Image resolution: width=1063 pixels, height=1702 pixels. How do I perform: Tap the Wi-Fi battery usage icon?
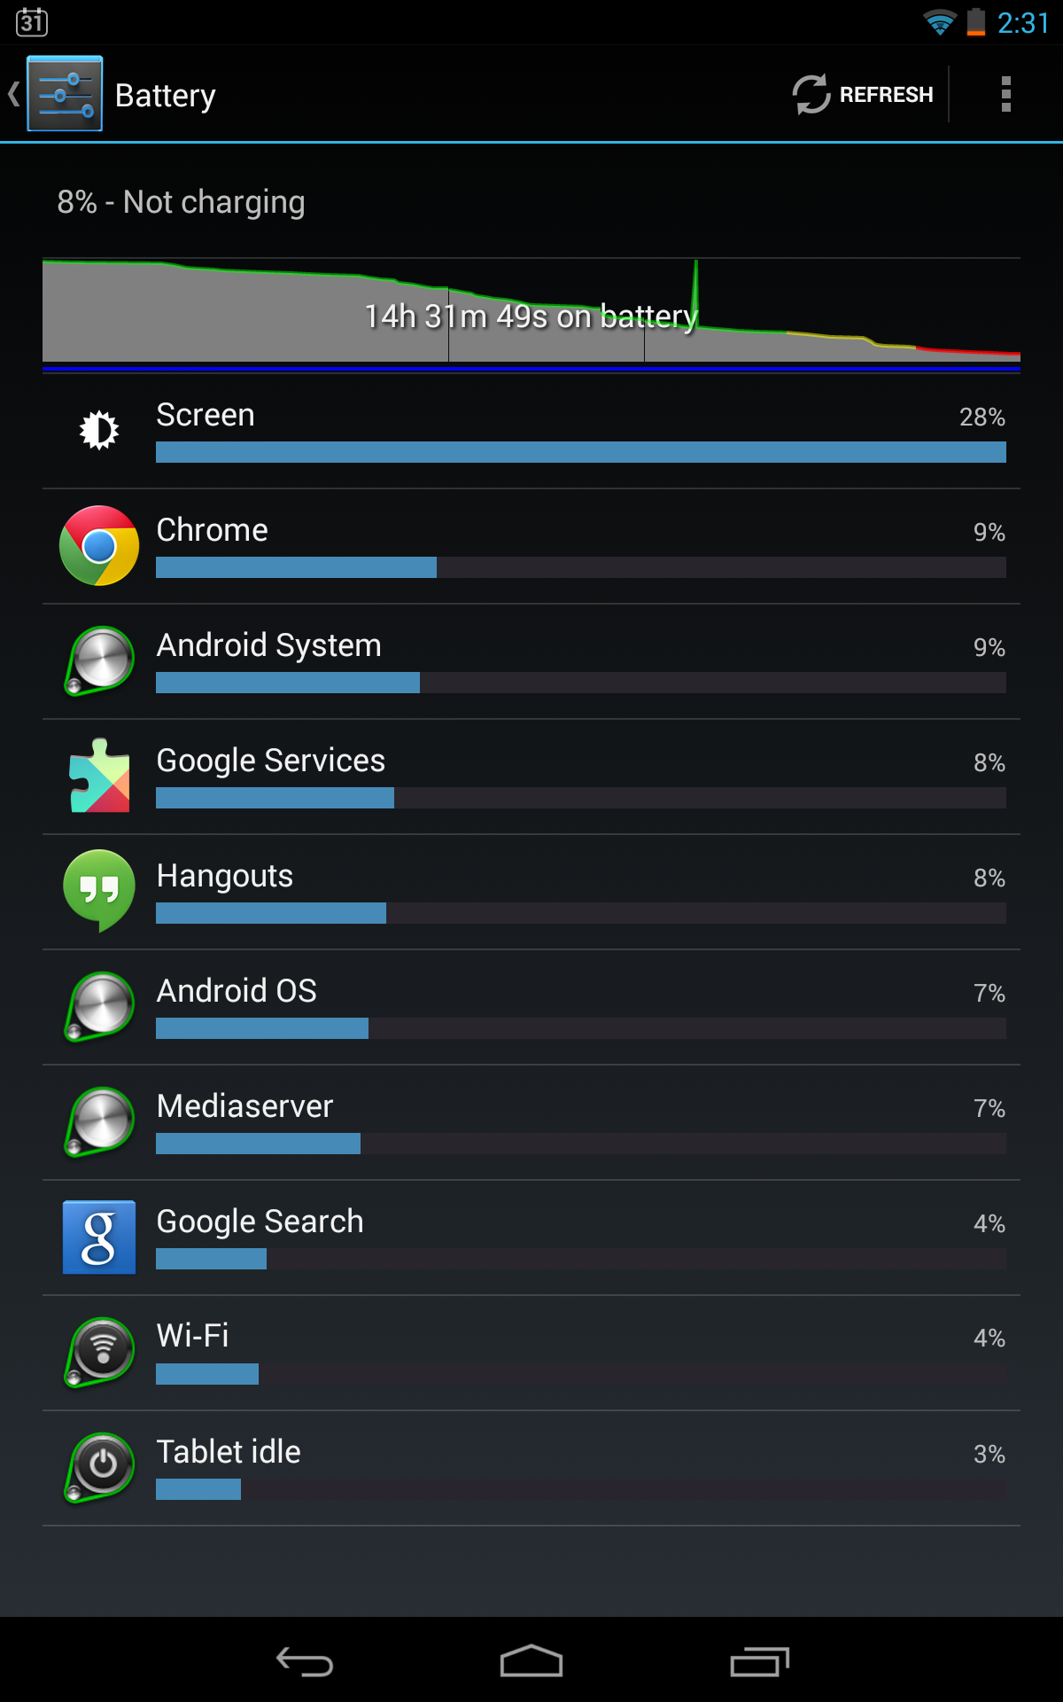point(99,1352)
